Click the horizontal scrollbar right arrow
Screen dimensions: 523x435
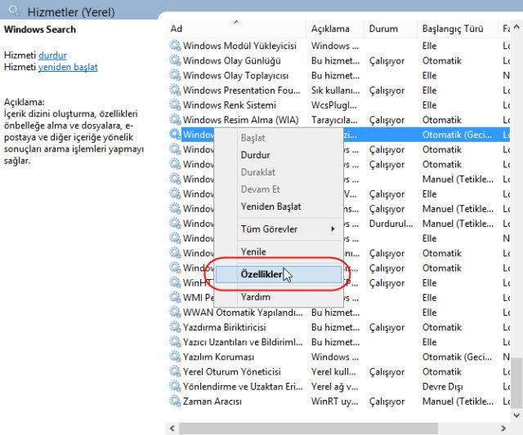point(503,428)
